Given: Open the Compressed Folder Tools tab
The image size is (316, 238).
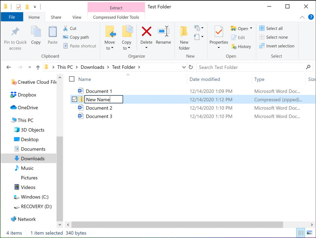Looking at the screenshot, I should 116,17.
